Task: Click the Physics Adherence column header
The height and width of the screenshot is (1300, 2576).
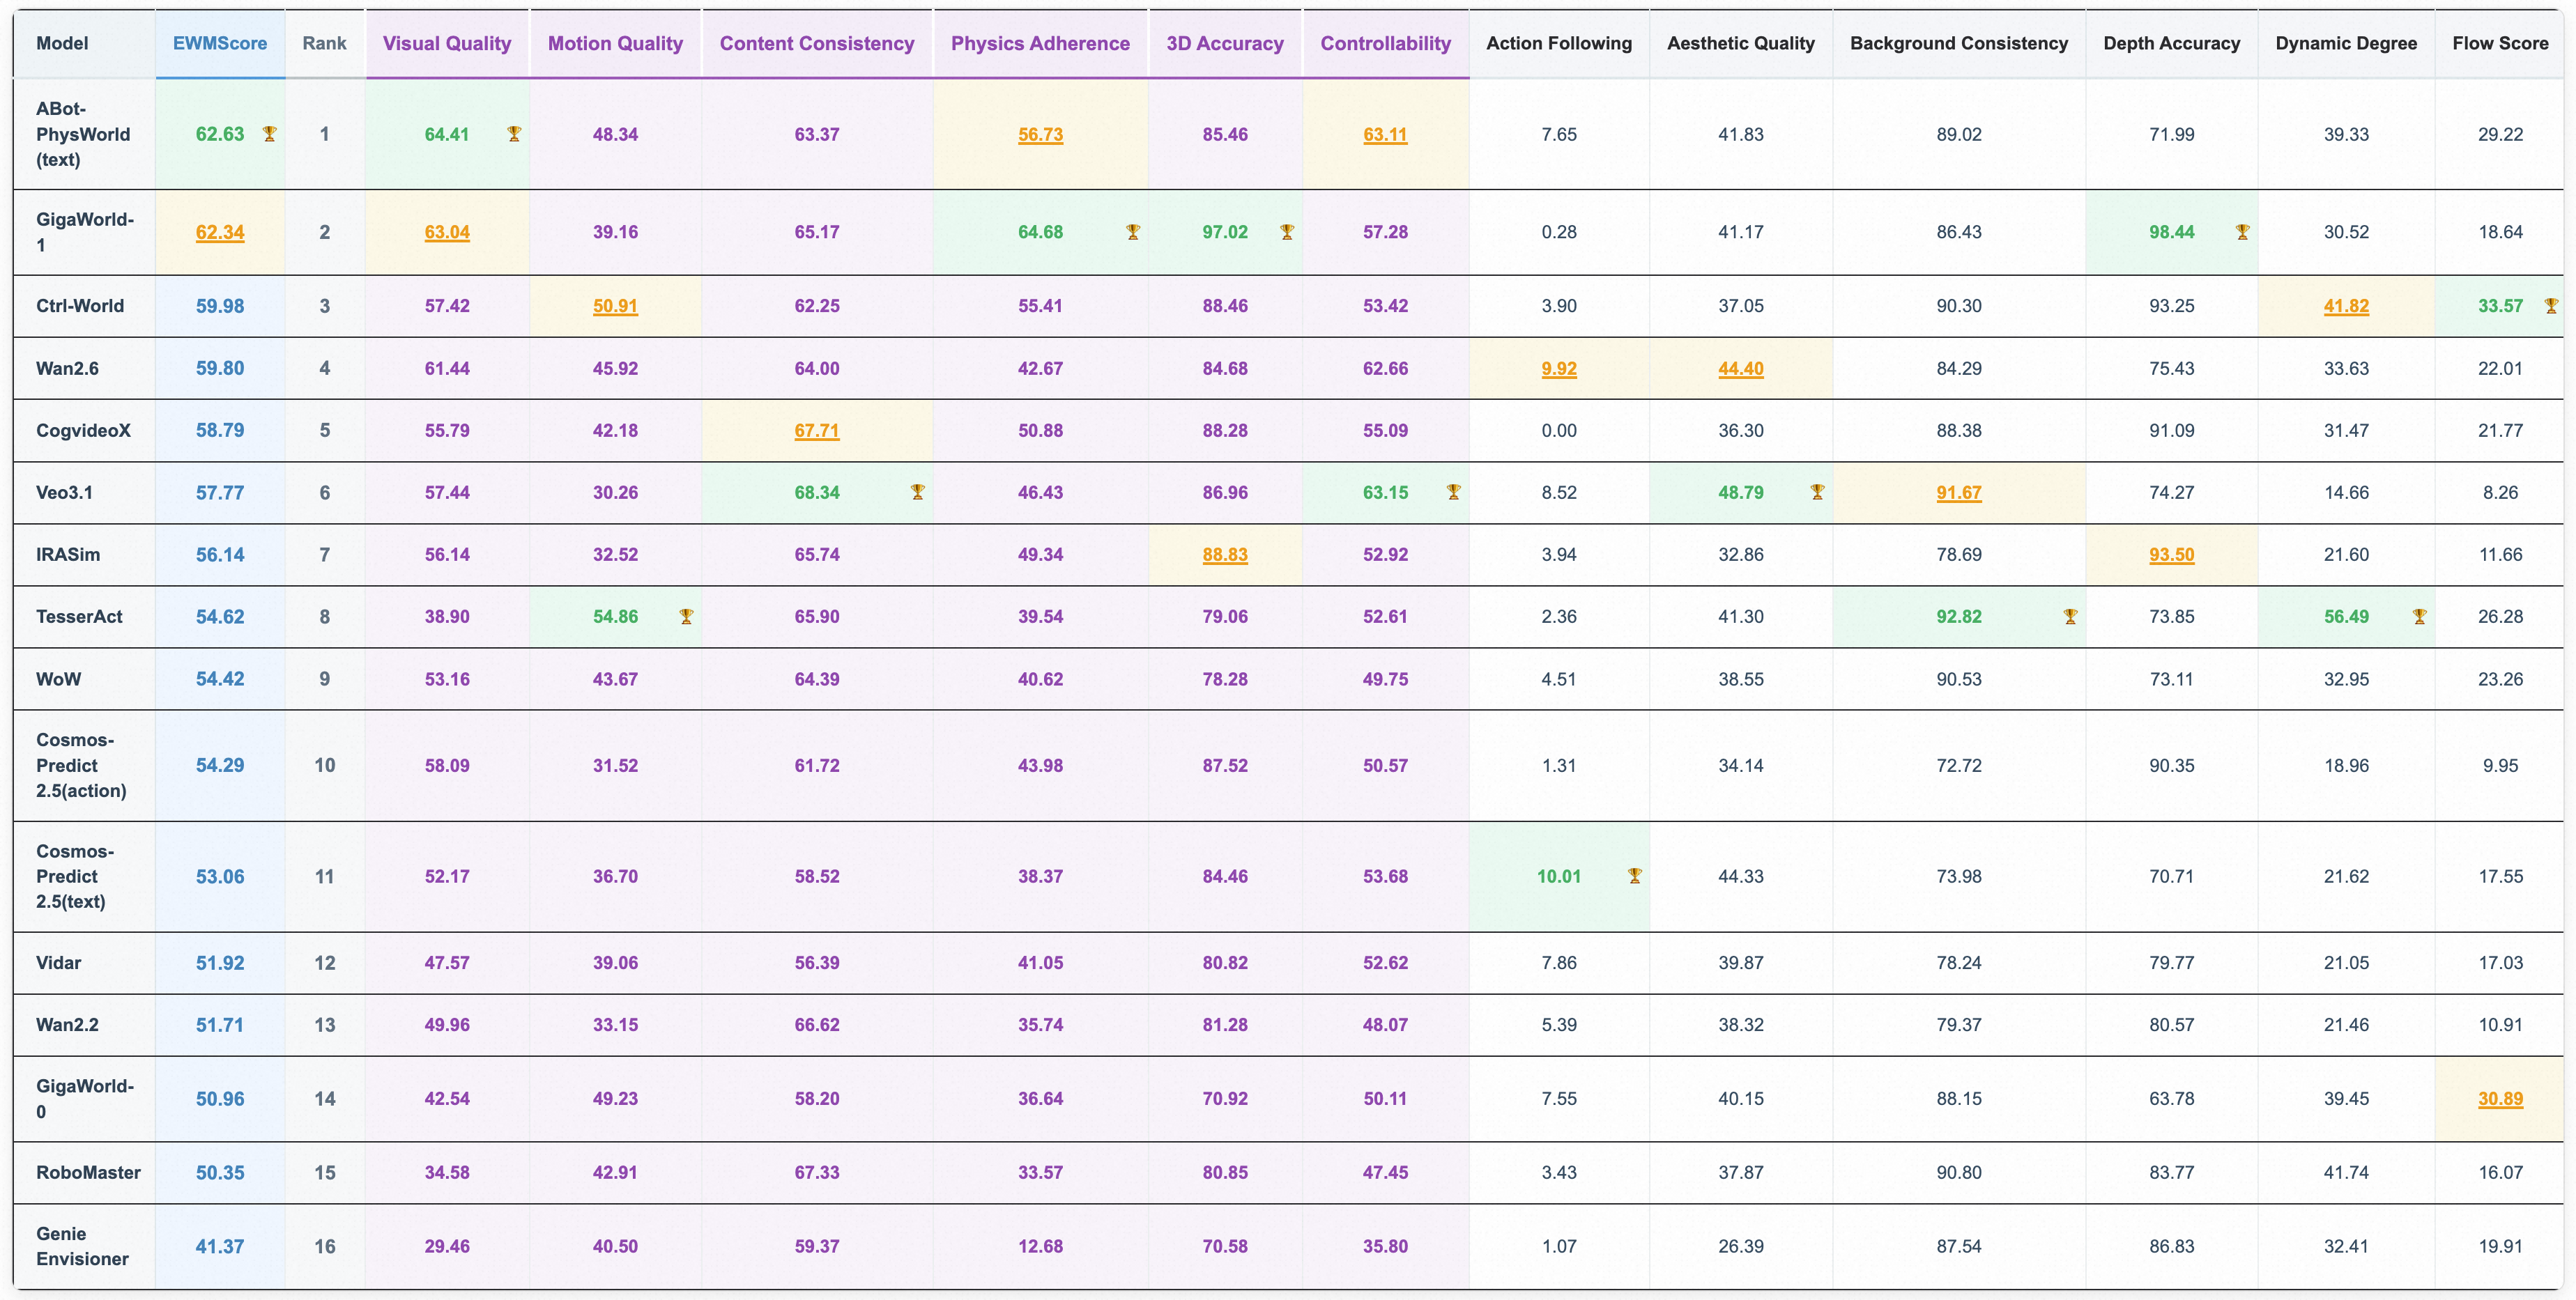Action: pyautogui.click(x=1041, y=43)
